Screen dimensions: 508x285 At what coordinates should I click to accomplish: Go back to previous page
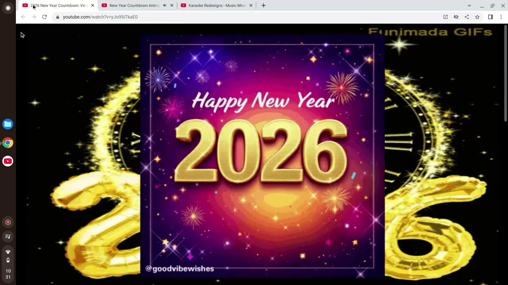(23, 17)
